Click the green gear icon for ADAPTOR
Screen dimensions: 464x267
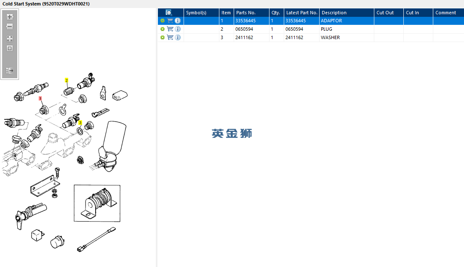click(163, 21)
